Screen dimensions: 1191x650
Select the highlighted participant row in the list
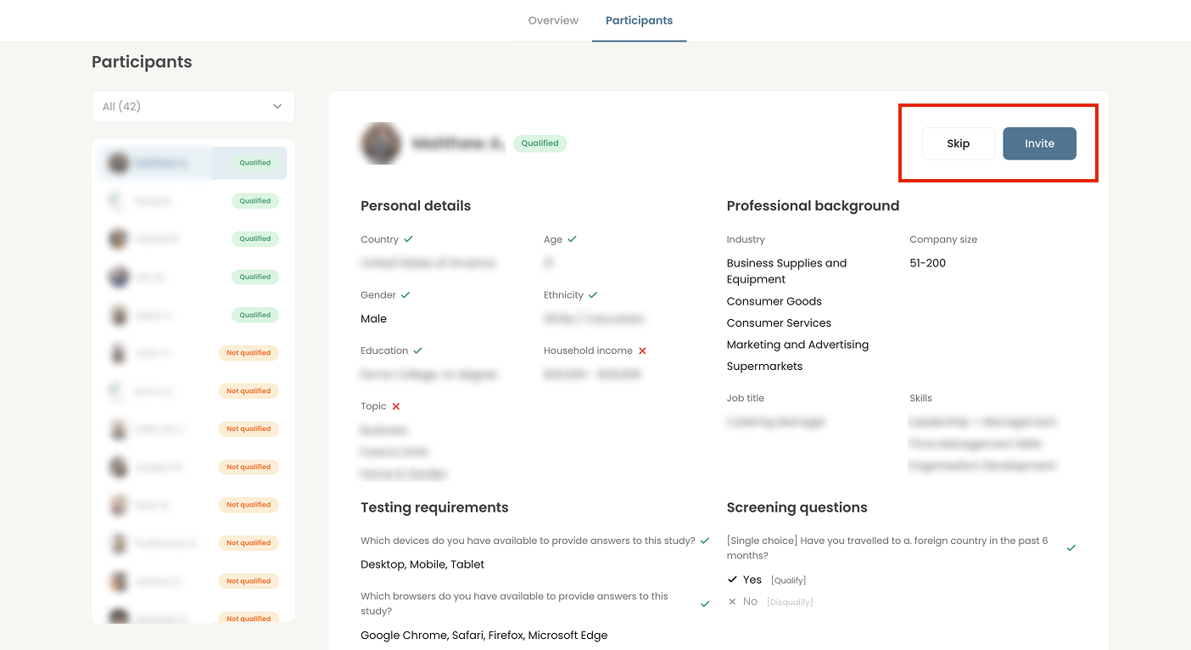(193, 163)
